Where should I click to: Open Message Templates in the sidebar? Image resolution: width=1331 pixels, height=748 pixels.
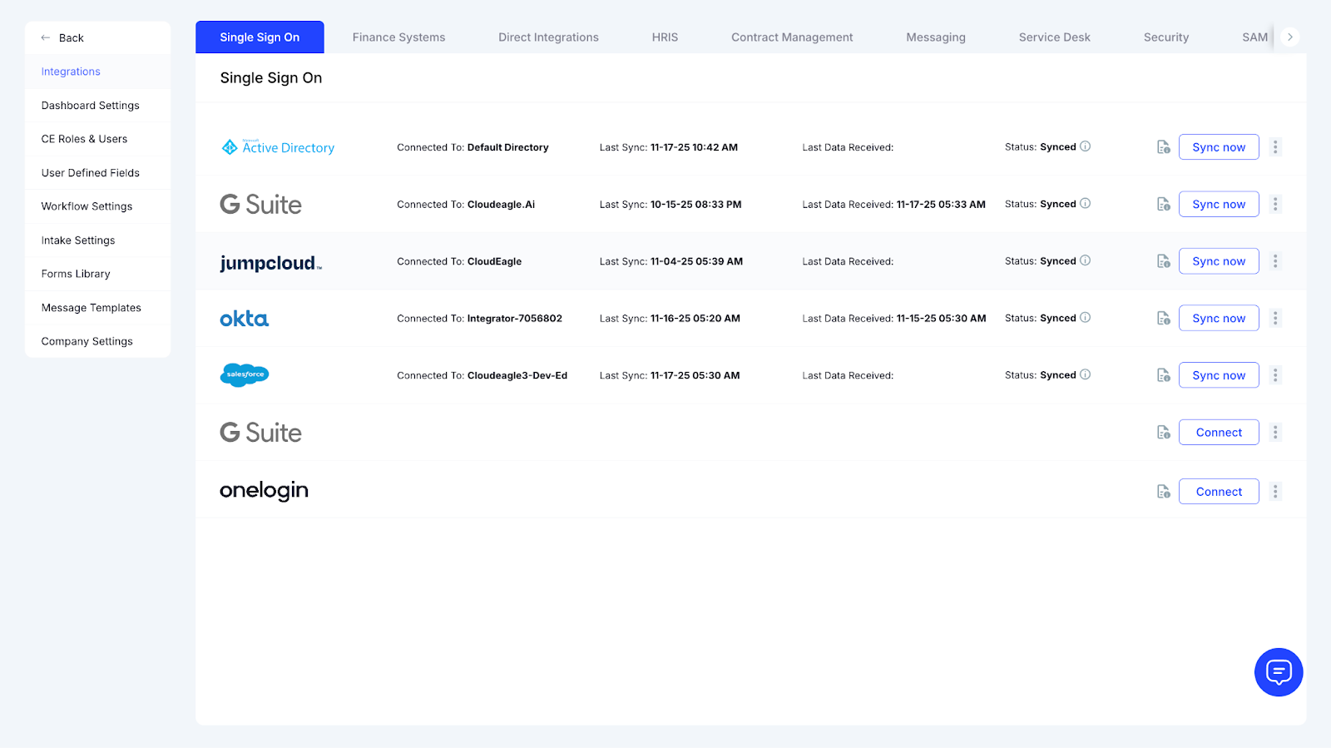click(x=98, y=308)
